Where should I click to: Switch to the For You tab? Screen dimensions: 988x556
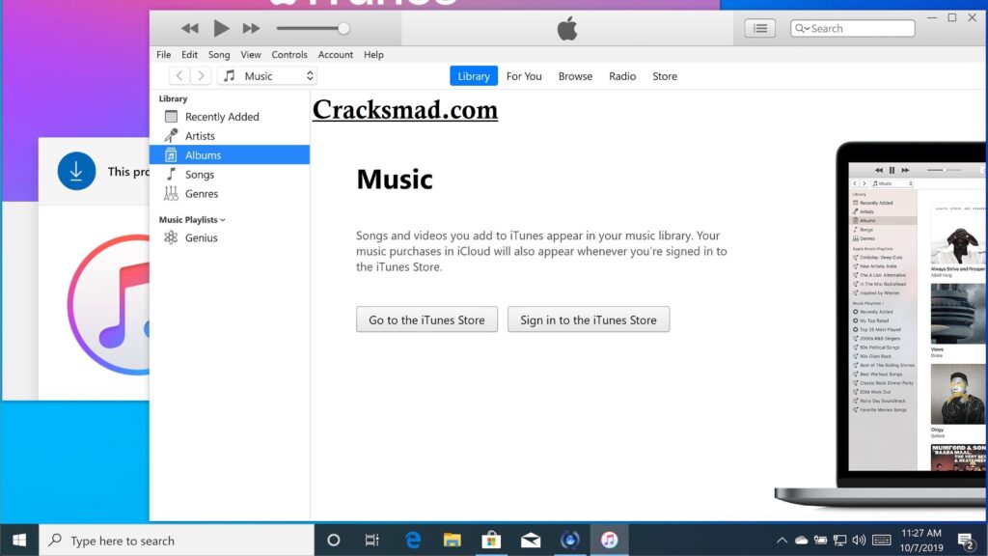(524, 76)
